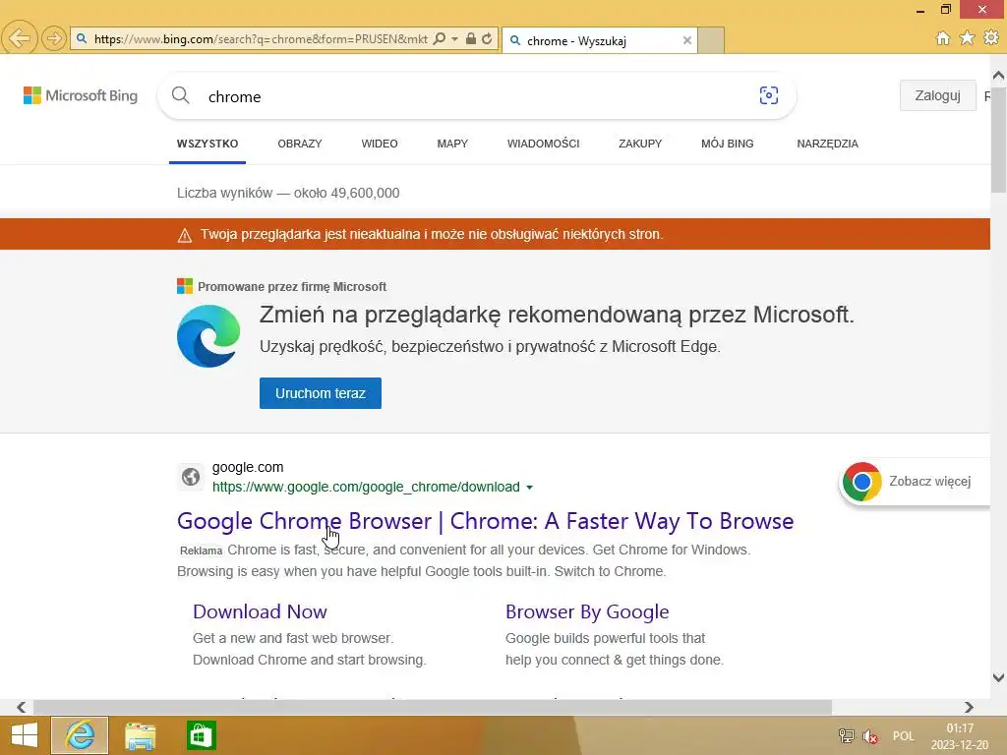Screen dimensions: 1007x755
Task: Go to Home page icon
Action: 943,38
